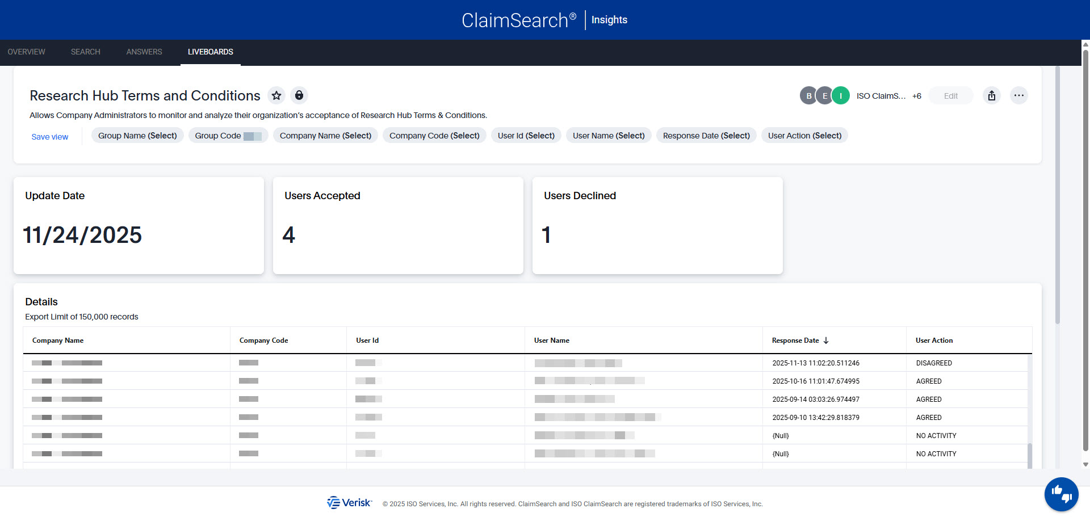Click the ClaimSearch Insights header logo

544,20
